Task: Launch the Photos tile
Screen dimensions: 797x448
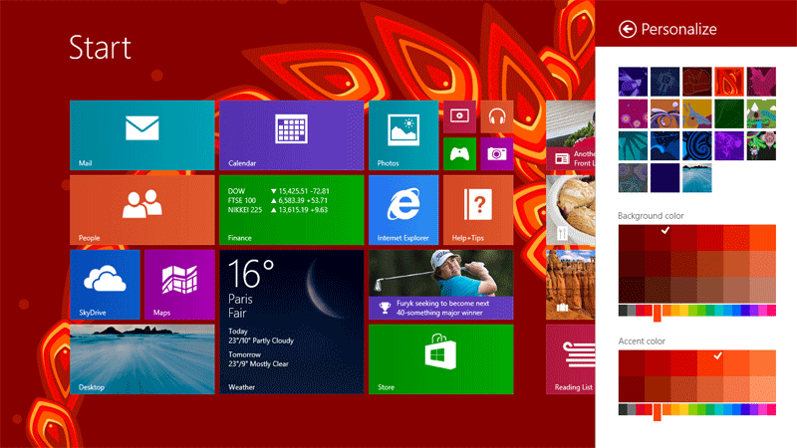Action: tap(403, 135)
